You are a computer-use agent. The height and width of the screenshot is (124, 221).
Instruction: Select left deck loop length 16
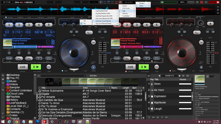click(x=49, y=53)
